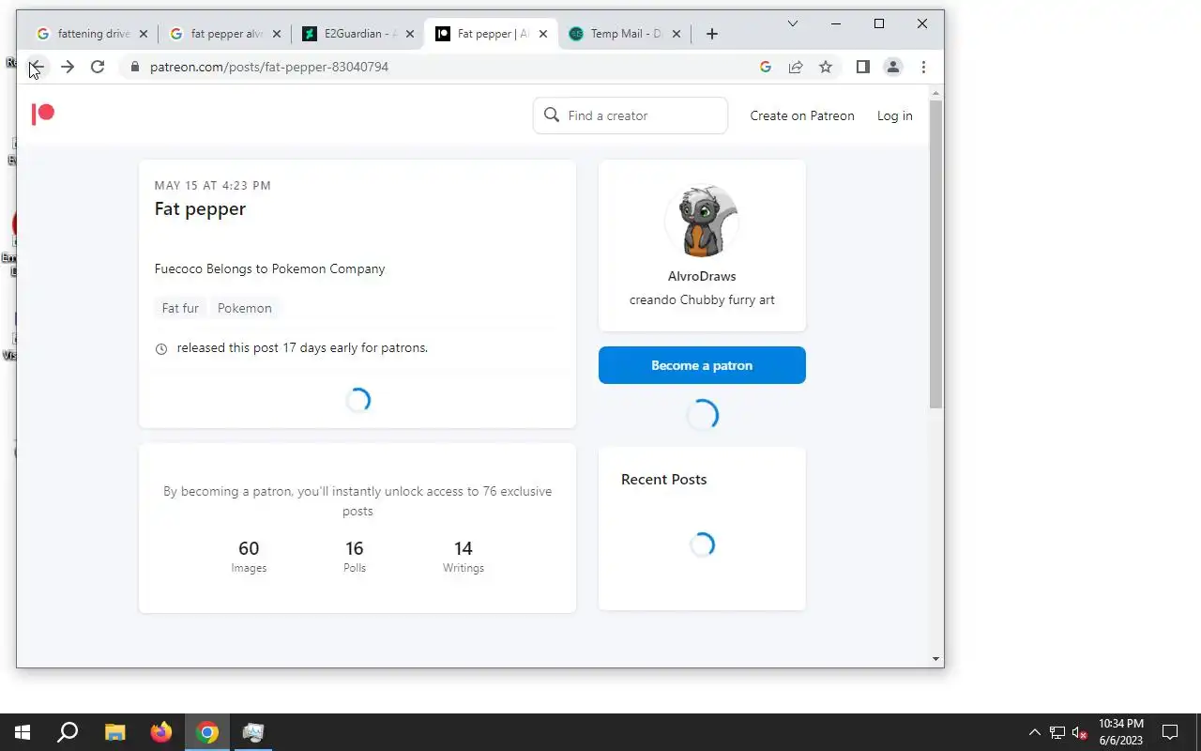Click the scrollbar down arrow
This screenshot has height=751, width=1201.
(x=935, y=659)
